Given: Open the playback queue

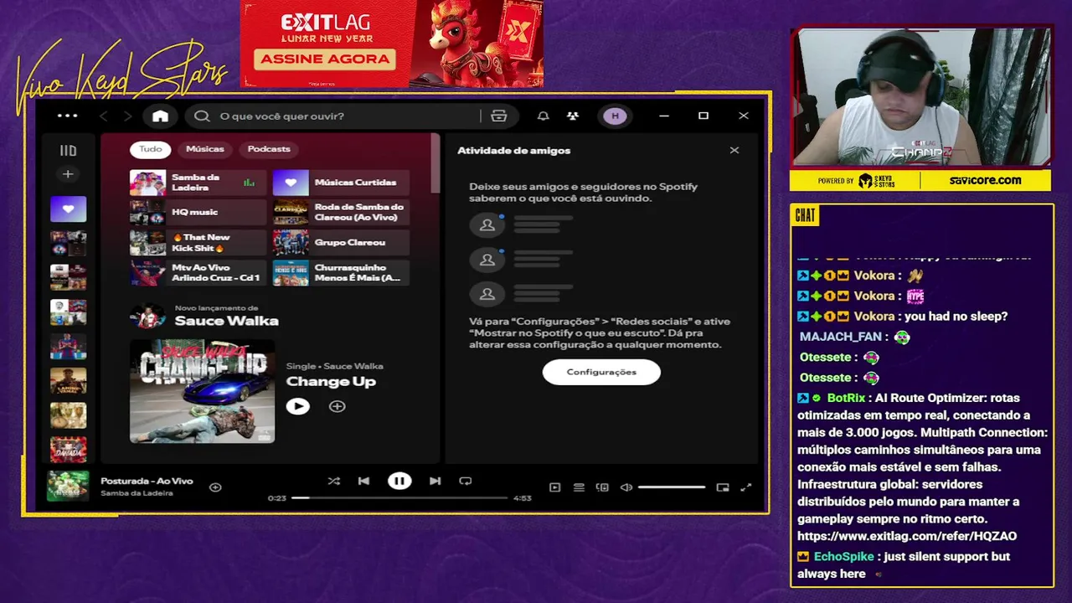Looking at the screenshot, I should (579, 487).
